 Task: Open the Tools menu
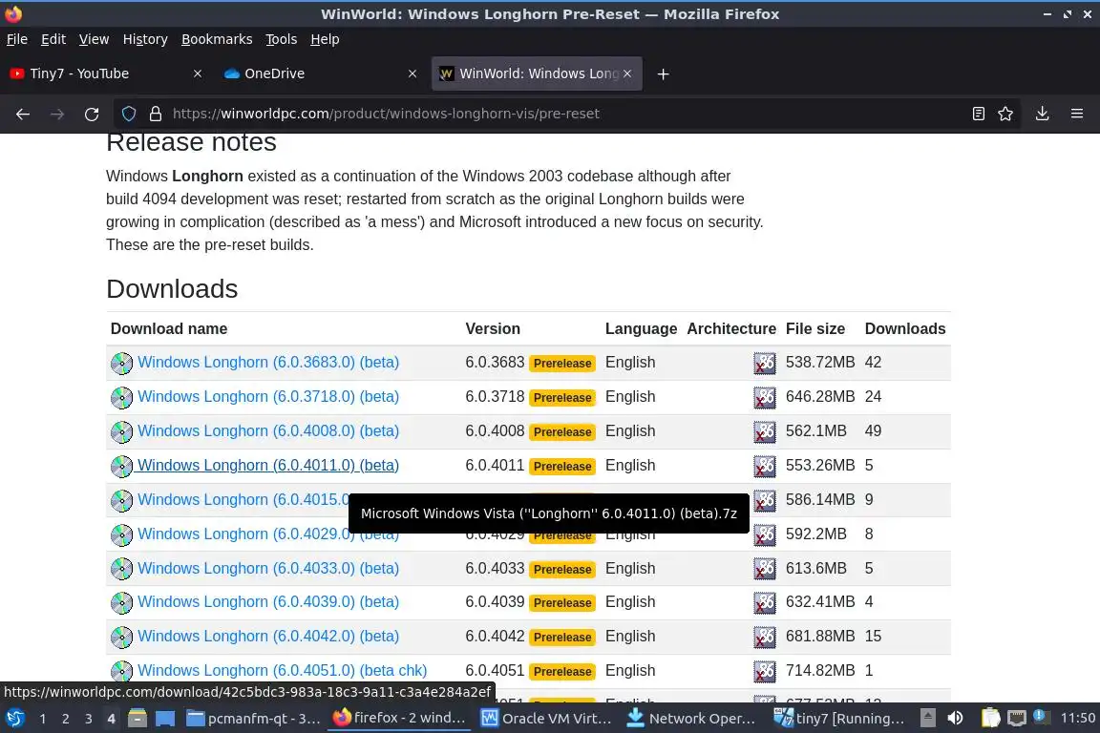[x=282, y=39]
